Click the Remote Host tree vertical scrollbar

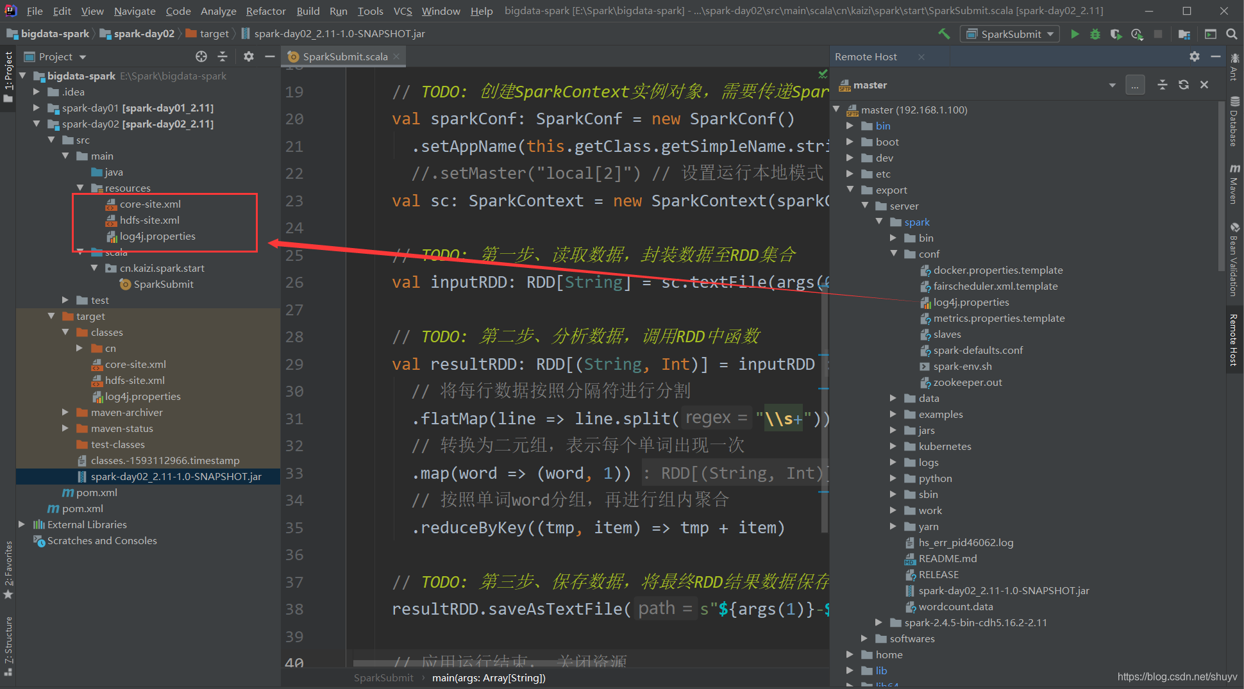click(1220, 186)
